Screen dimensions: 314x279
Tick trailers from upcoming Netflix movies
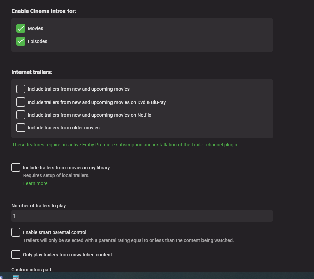pyautogui.click(x=21, y=115)
